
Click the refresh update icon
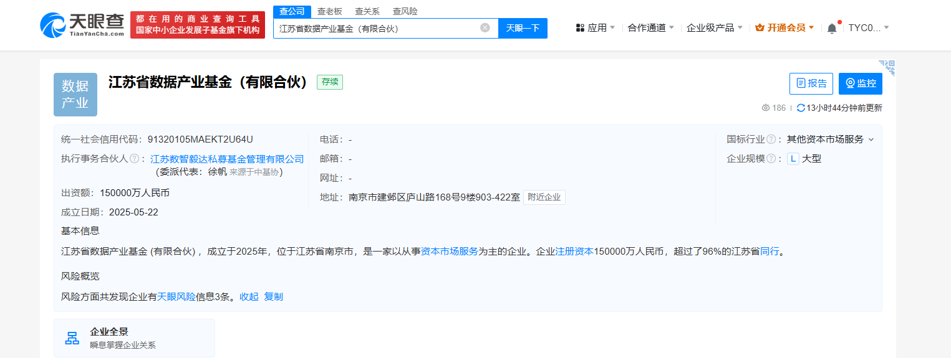pyautogui.click(x=801, y=108)
